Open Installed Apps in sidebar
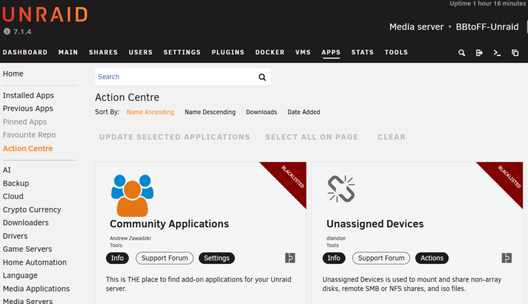 pos(29,95)
